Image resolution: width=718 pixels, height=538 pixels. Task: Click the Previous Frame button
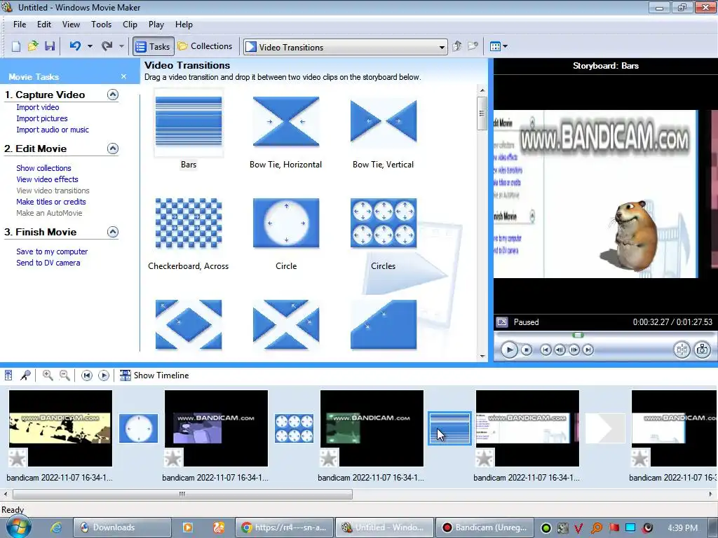click(560, 350)
